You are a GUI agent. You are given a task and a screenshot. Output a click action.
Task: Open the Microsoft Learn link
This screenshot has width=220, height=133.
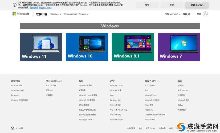151,95
